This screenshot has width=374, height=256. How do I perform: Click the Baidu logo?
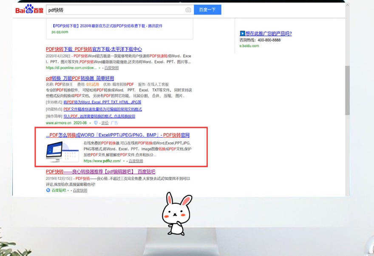point(29,9)
